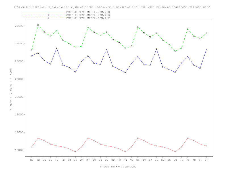Click the y-axis tick label 20000
The image size is (225, 174).
19,97
